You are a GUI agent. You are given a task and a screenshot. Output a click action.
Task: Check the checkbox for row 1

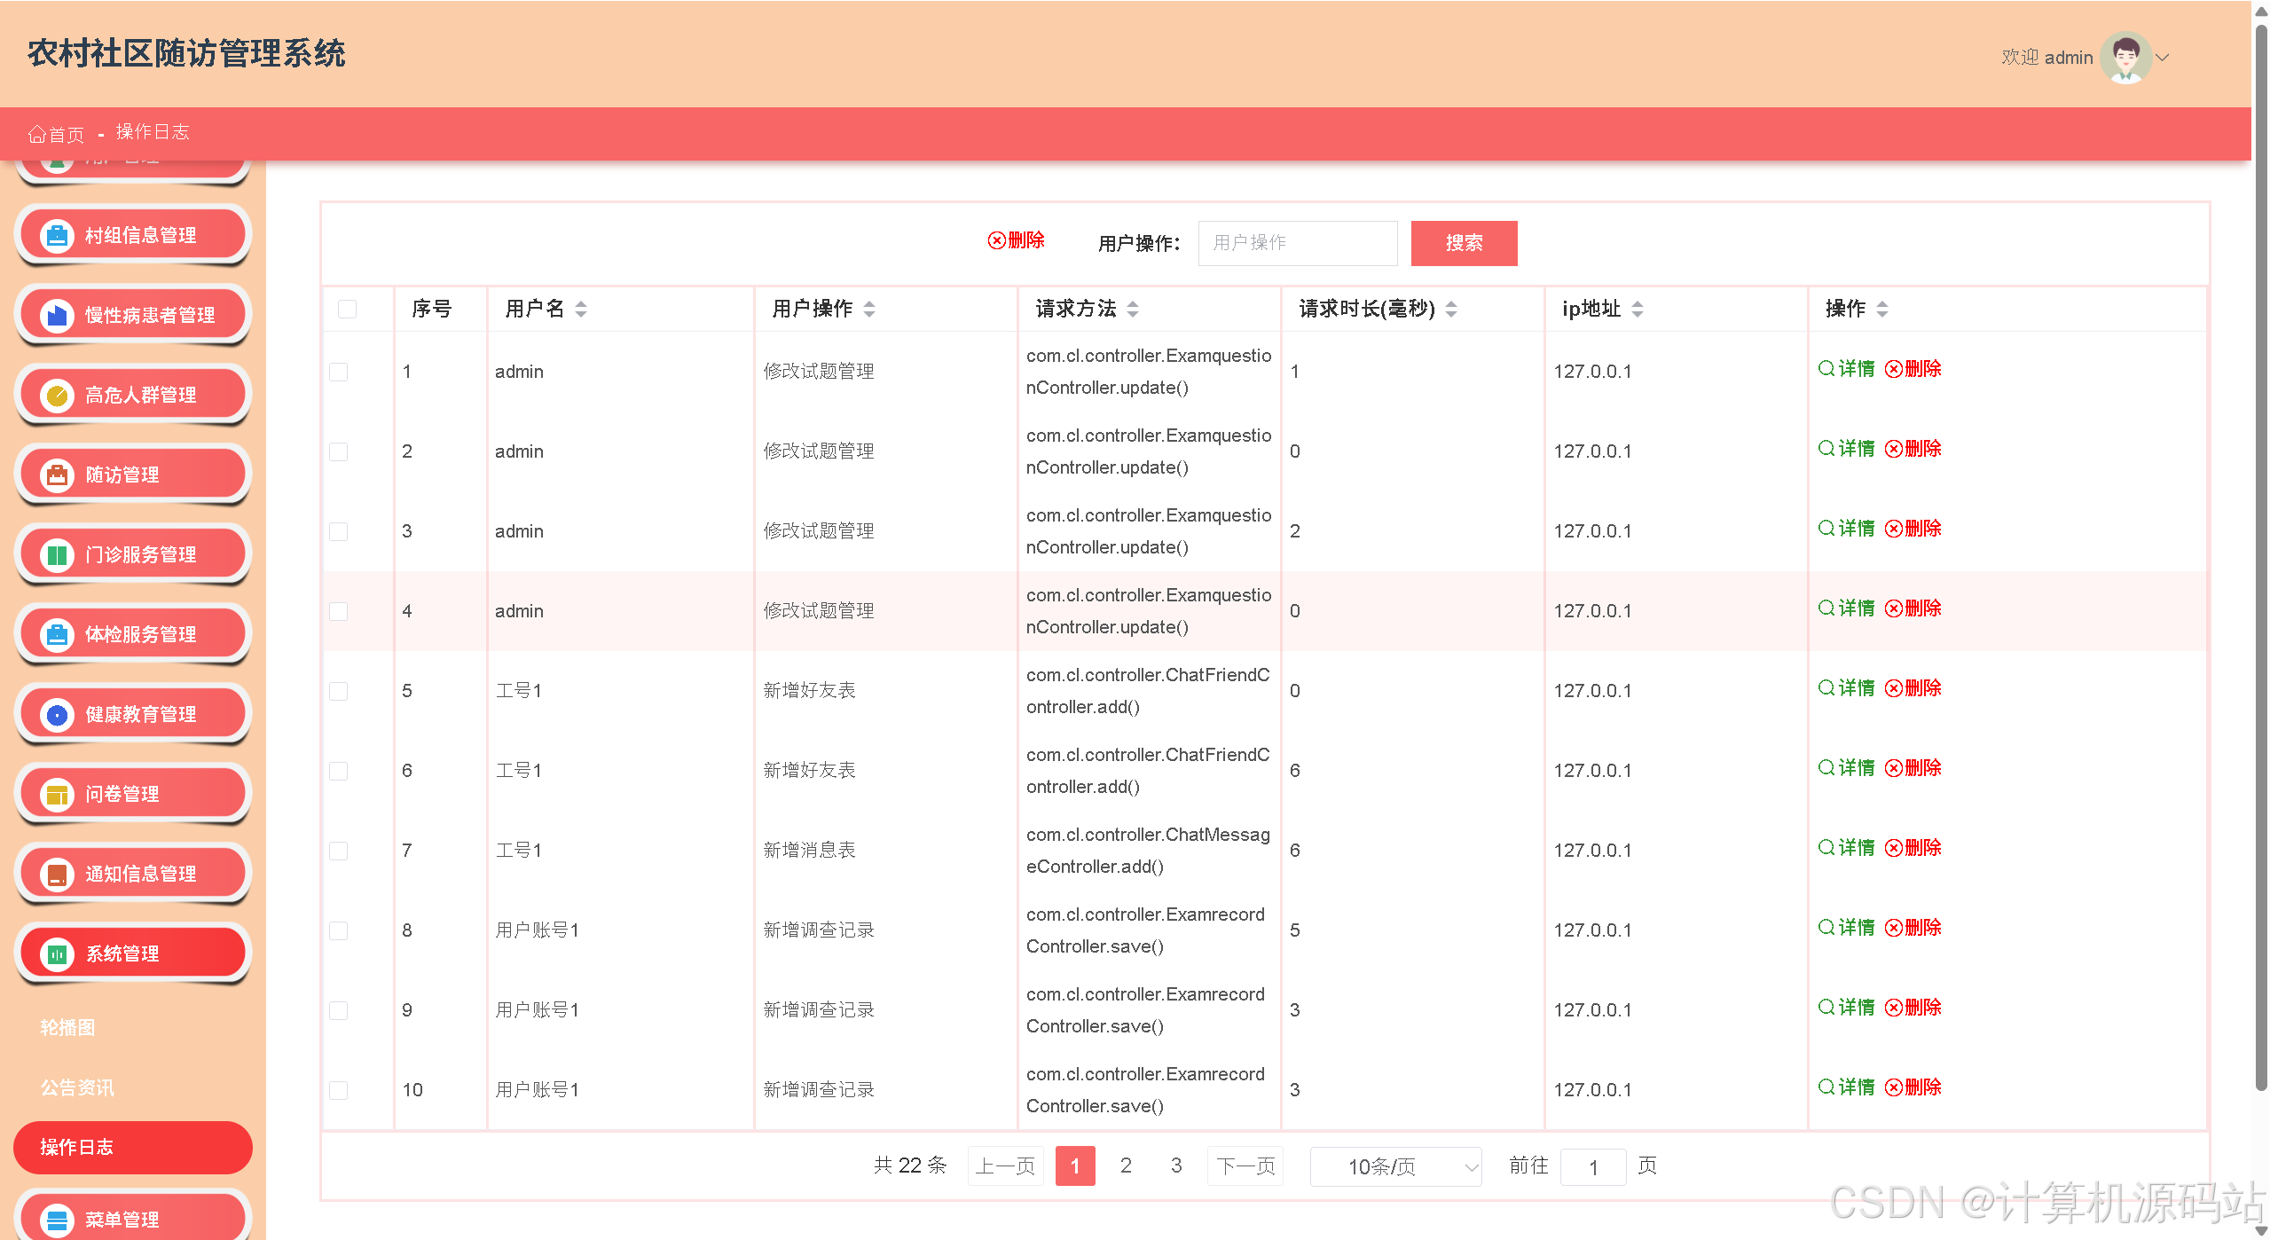pyautogui.click(x=338, y=372)
